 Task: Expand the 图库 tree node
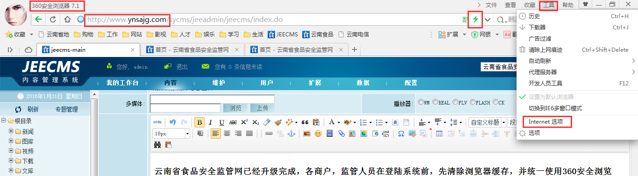tap(11, 141)
